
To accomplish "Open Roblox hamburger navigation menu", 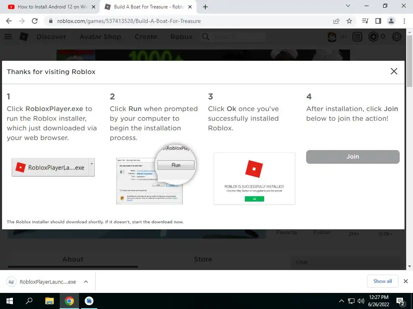I will tap(8, 37).
